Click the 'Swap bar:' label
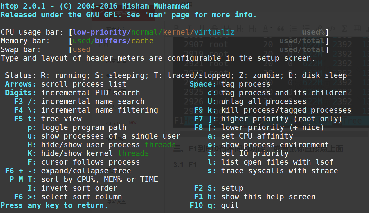 point(21,49)
